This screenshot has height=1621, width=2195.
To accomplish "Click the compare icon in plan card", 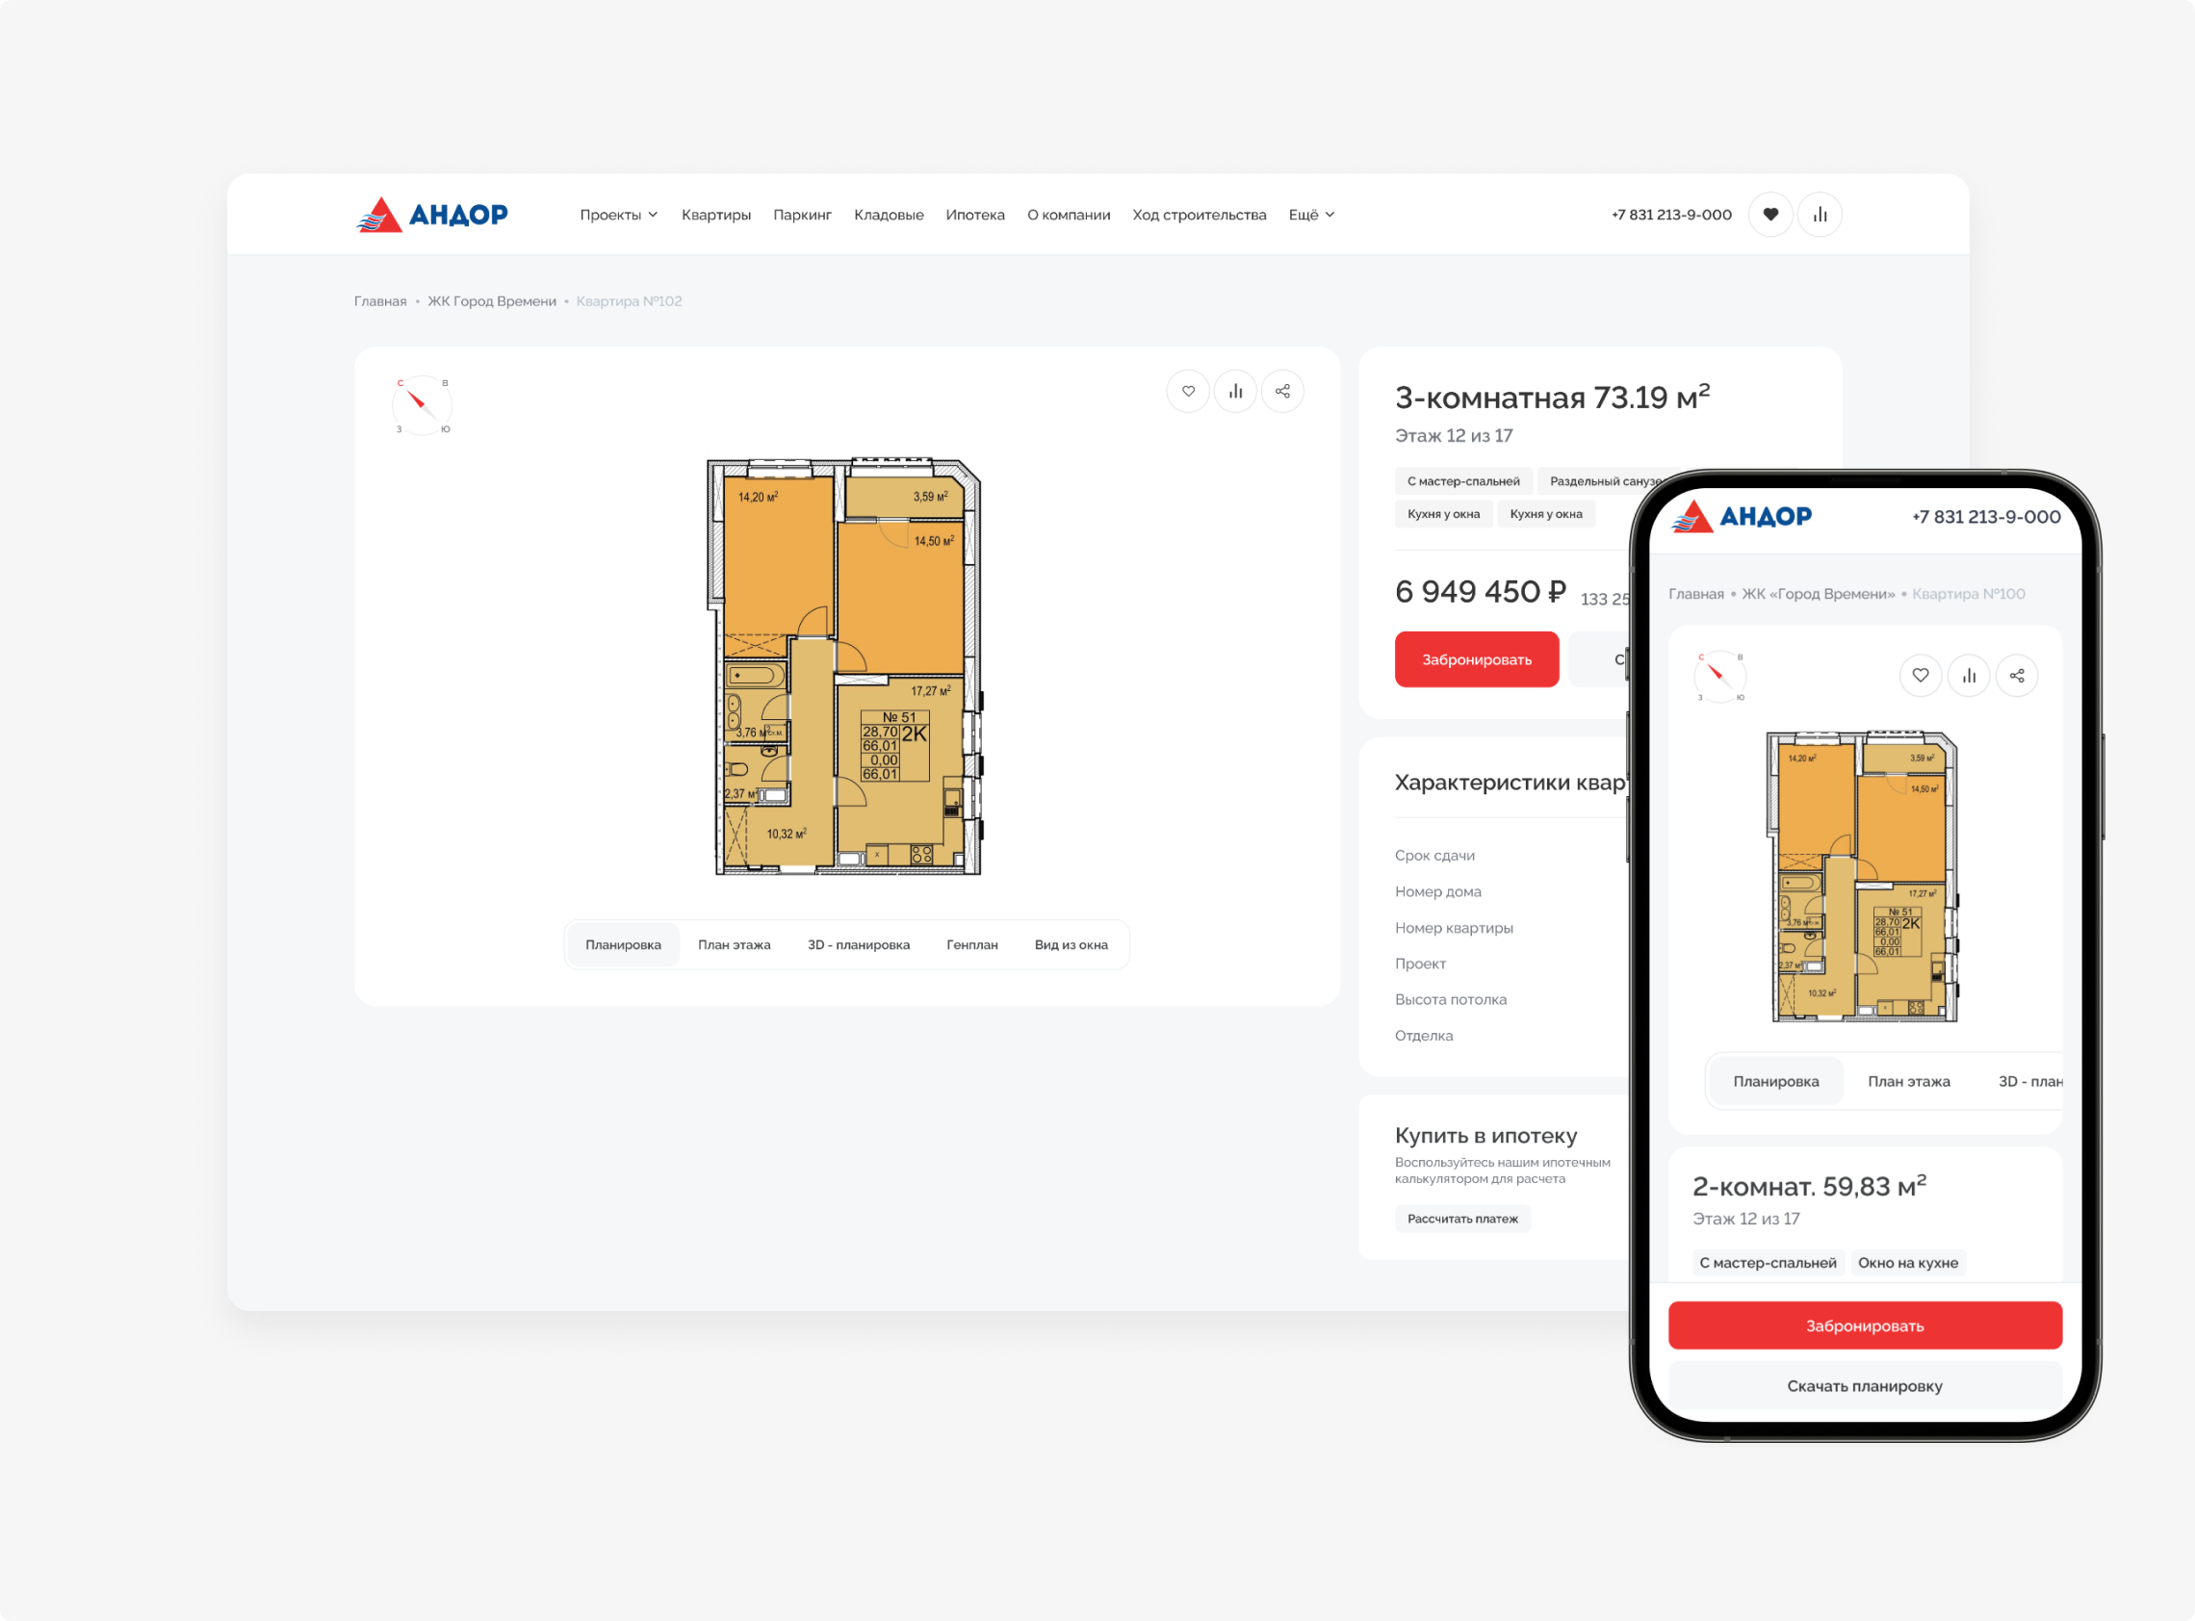I will pyautogui.click(x=1234, y=391).
